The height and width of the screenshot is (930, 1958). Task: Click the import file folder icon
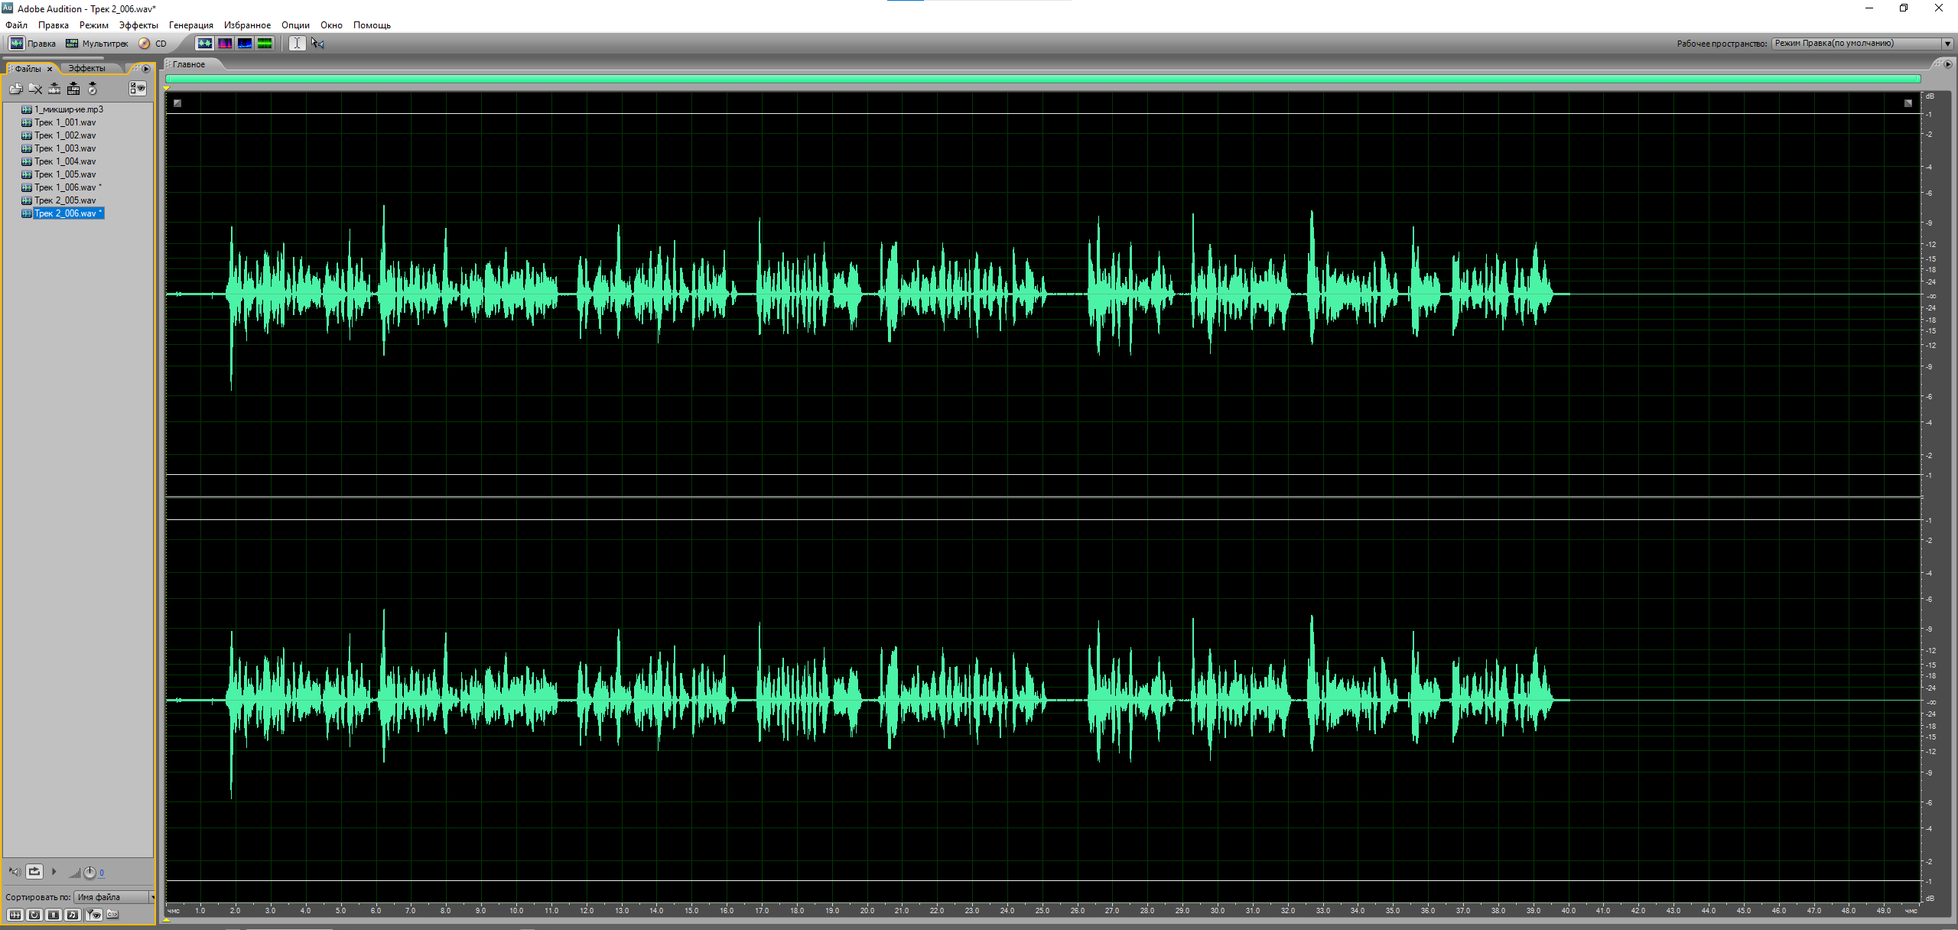[16, 89]
